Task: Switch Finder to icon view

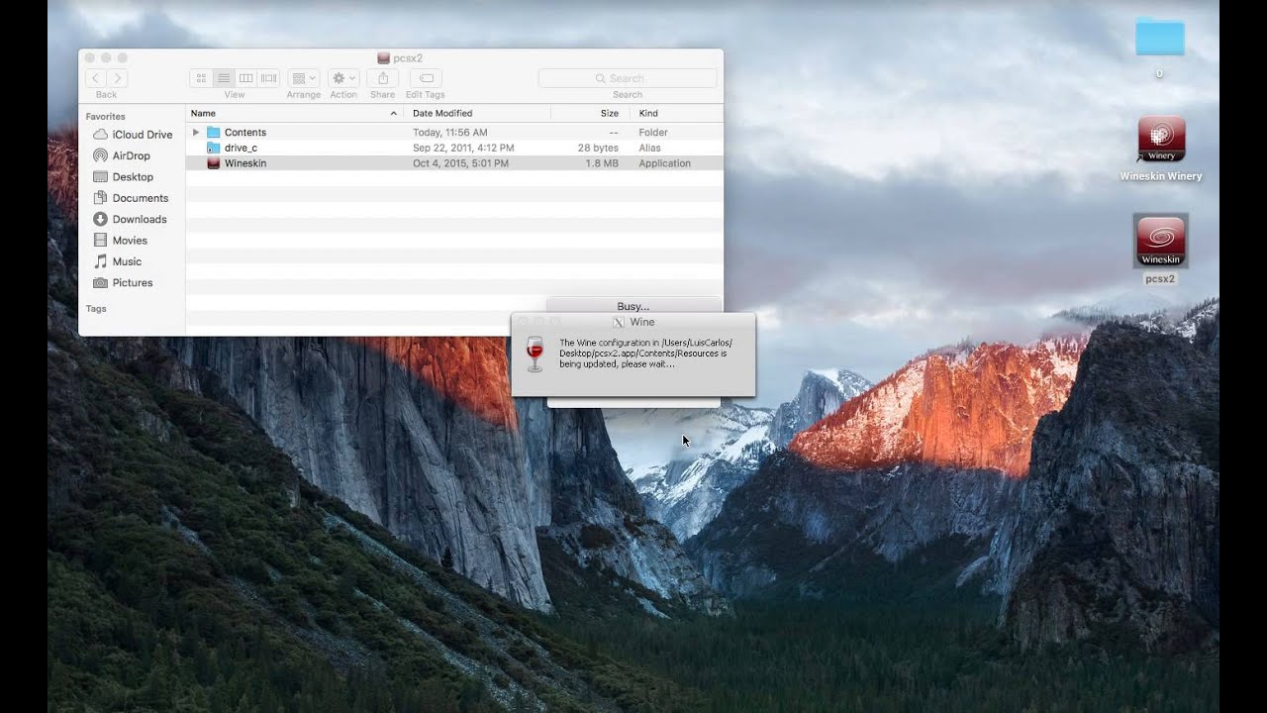Action: (201, 78)
